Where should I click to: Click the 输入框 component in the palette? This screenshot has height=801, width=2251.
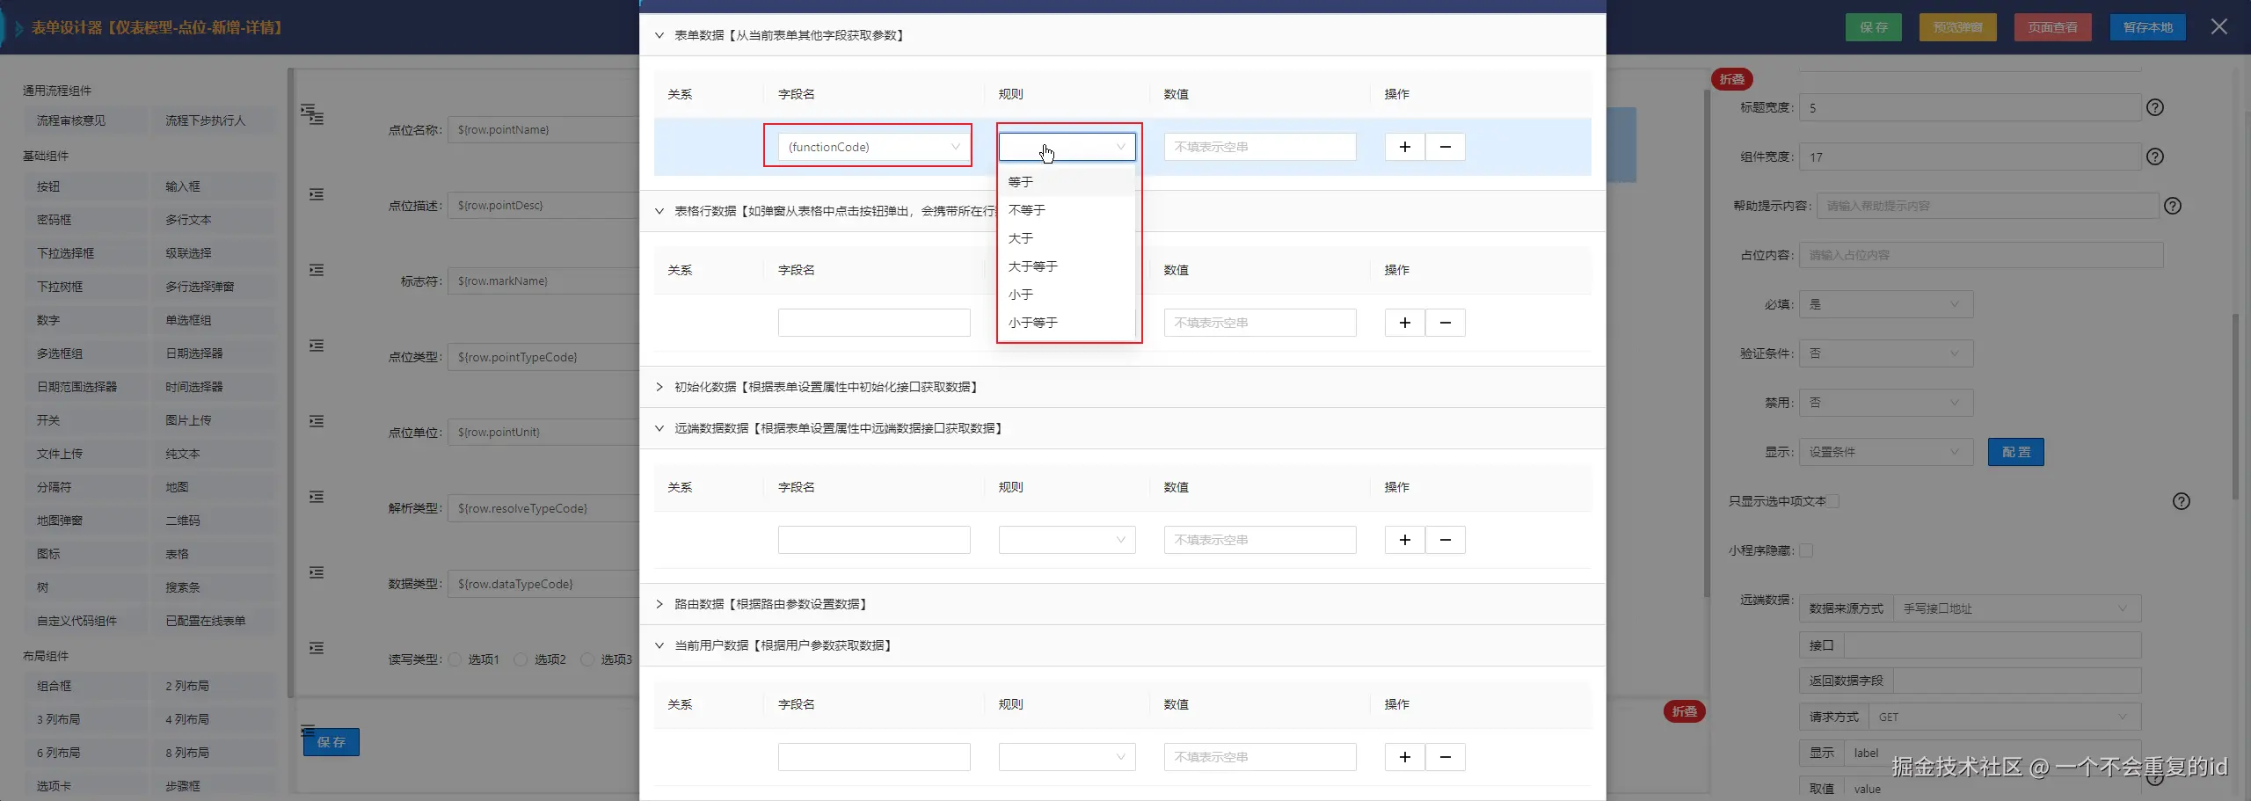(212, 186)
